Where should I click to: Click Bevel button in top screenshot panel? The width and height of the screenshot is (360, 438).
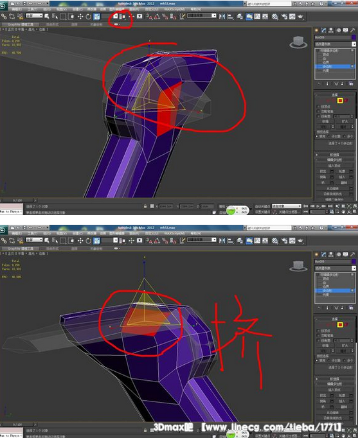[x=323, y=177]
